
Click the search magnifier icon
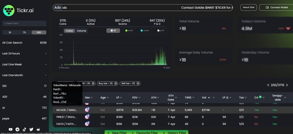click(5, 23)
